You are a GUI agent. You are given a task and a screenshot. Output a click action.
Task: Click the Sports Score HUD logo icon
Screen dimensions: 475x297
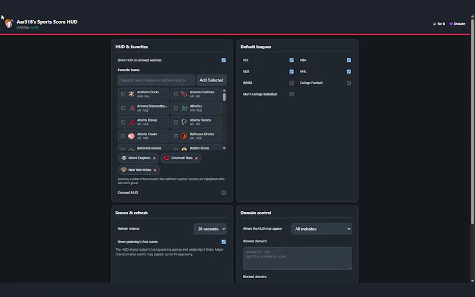tap(9, 23)
